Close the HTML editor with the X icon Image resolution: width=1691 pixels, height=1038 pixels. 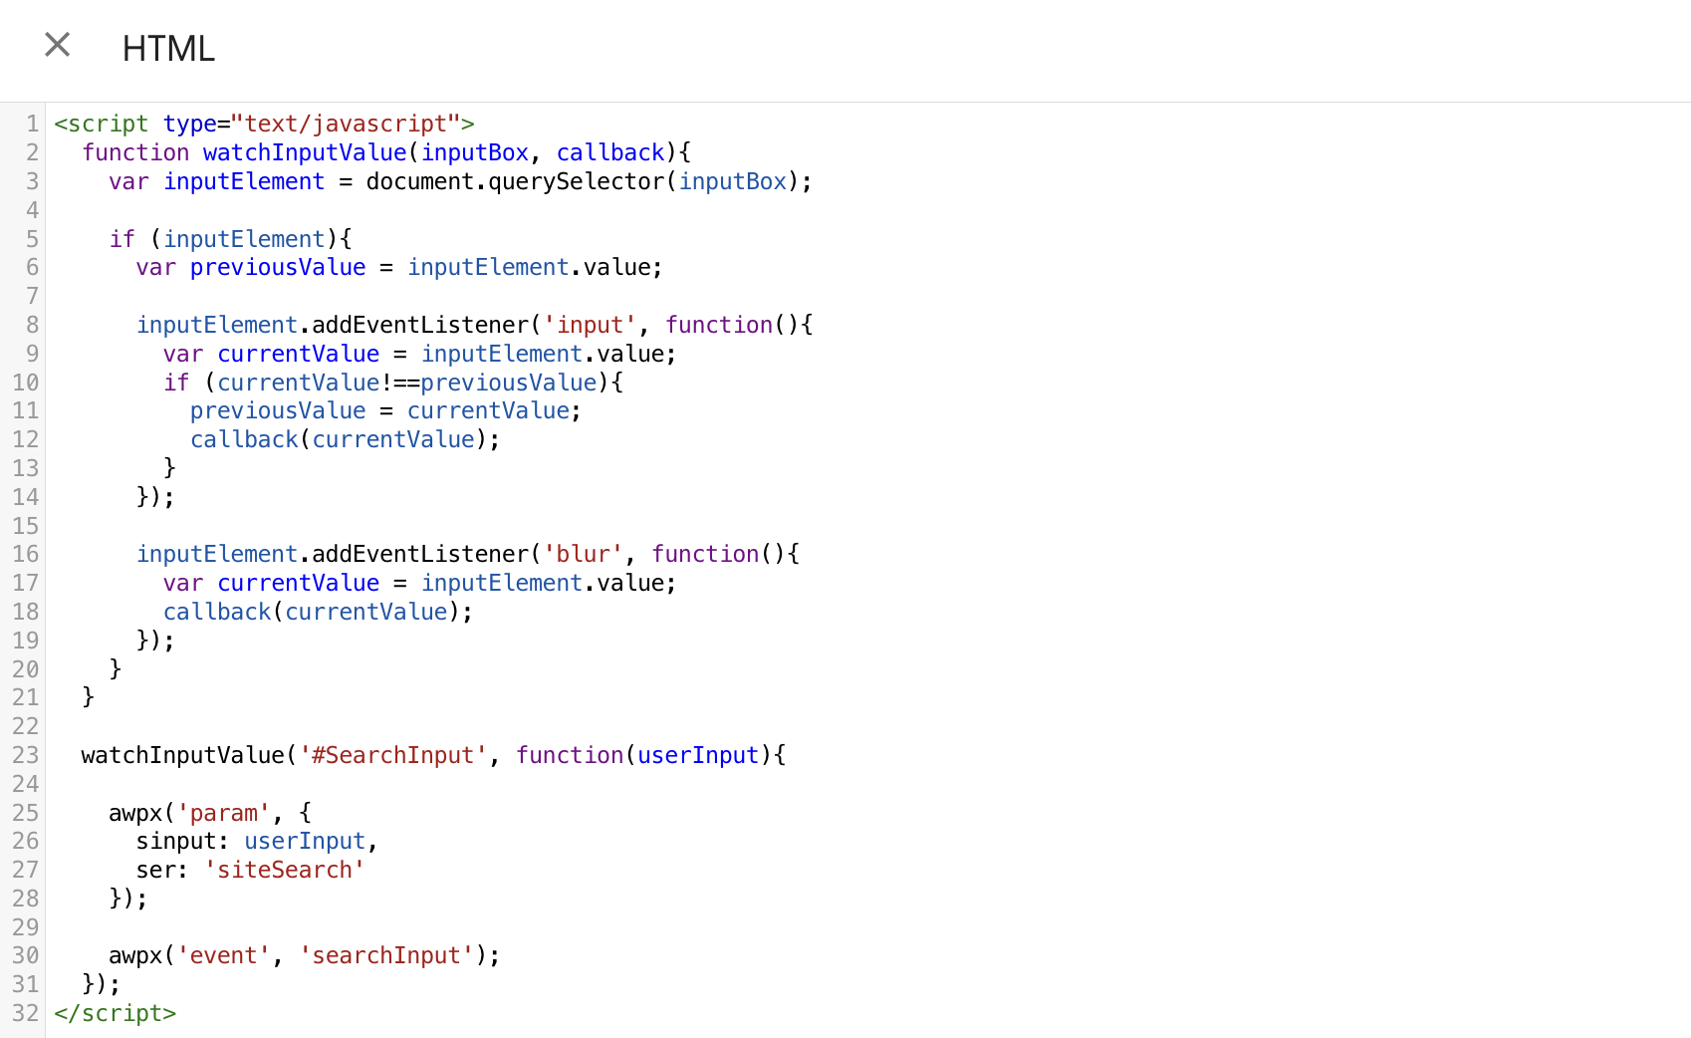point(58,45)
